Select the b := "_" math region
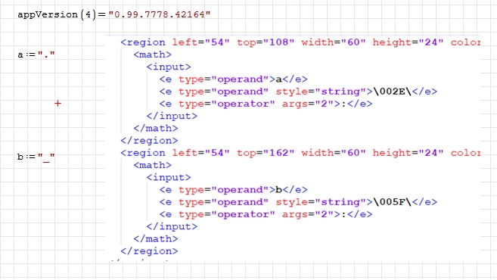The image size is (497, 280). click(x=36, y=157)
